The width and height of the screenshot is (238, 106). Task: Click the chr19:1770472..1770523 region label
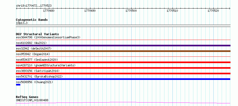pyautogui.click(x=34, y=6)
